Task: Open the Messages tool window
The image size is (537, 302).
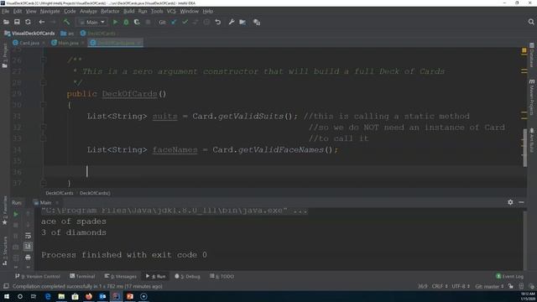Action: tap(120, 276)
